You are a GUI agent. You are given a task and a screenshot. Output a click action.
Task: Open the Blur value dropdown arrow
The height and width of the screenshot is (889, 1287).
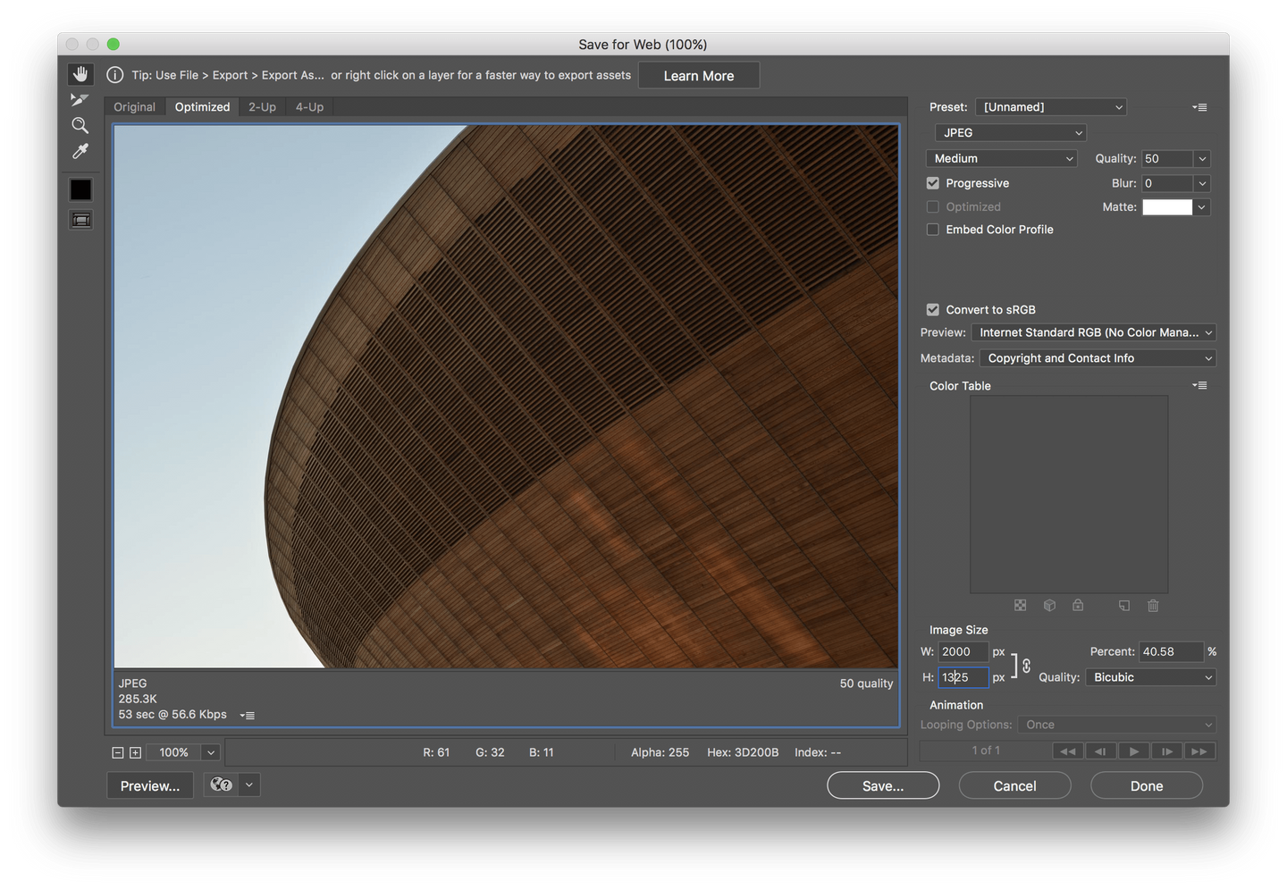click(x=1202, y=183)
